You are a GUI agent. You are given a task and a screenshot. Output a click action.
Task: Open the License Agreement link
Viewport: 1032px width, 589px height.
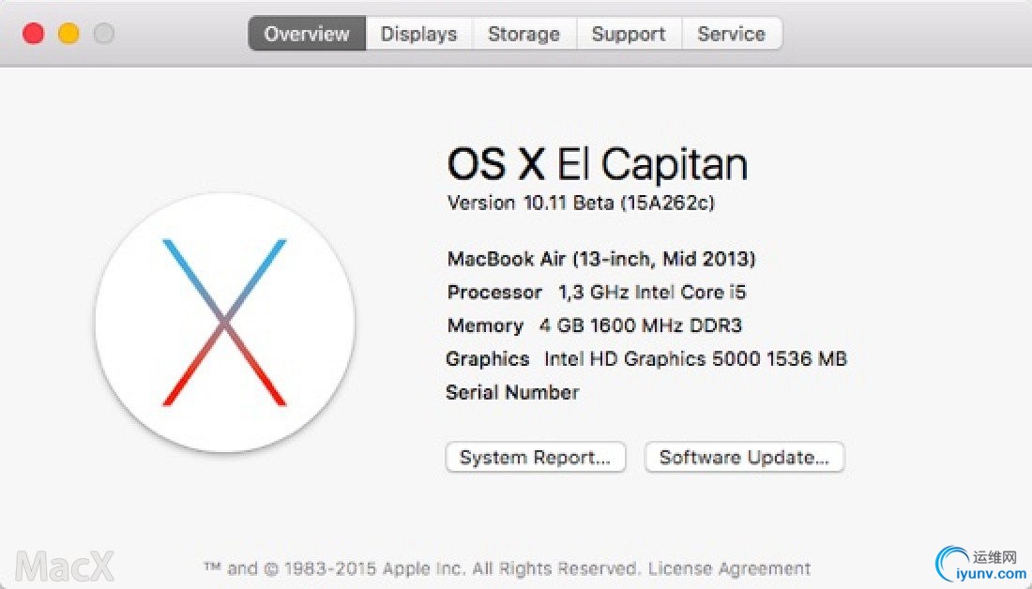pyautogui.click(x=729, y=568)
